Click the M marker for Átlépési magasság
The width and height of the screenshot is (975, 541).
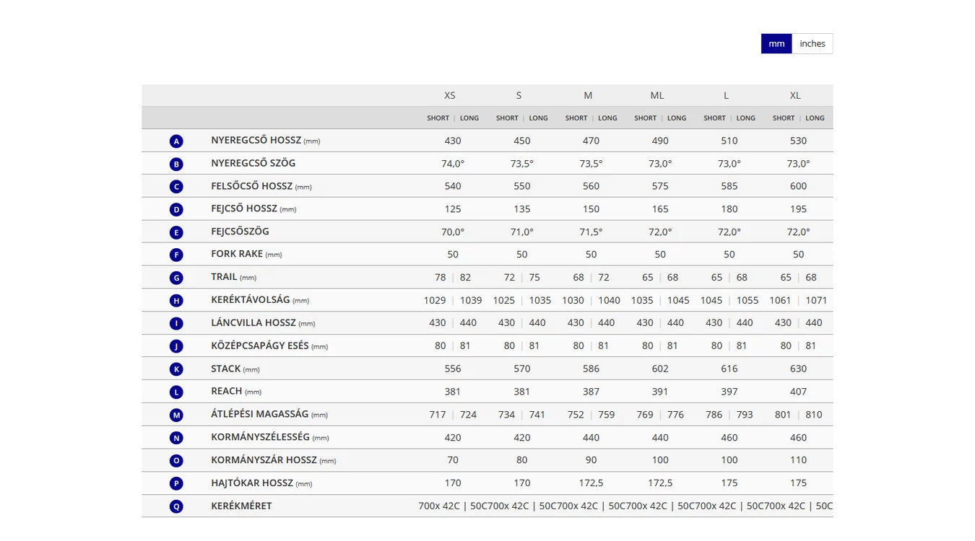(176, 415)
